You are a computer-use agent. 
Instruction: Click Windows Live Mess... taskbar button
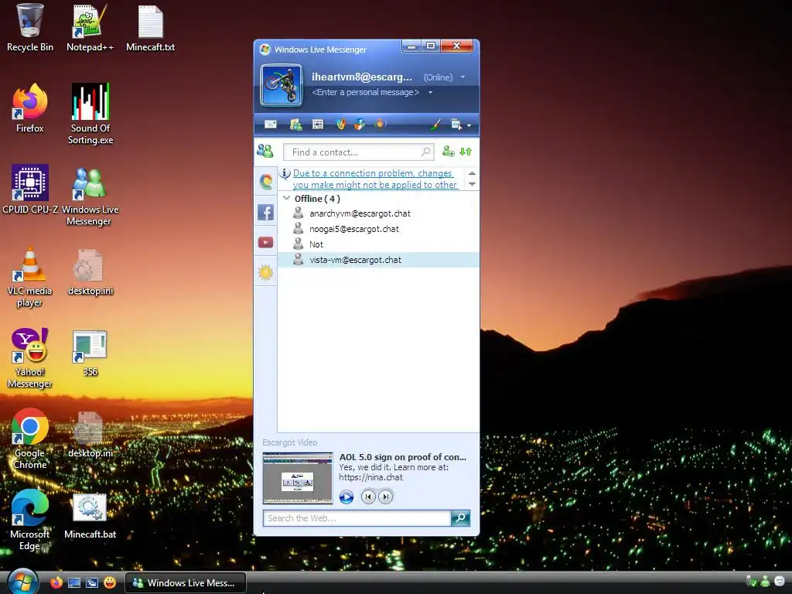pyautogui.click(x=186, y=583)
